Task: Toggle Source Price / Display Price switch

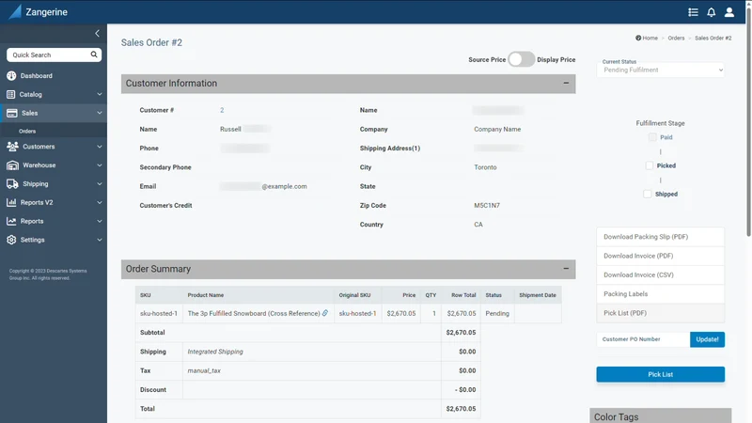Action: tap(522, 59)
